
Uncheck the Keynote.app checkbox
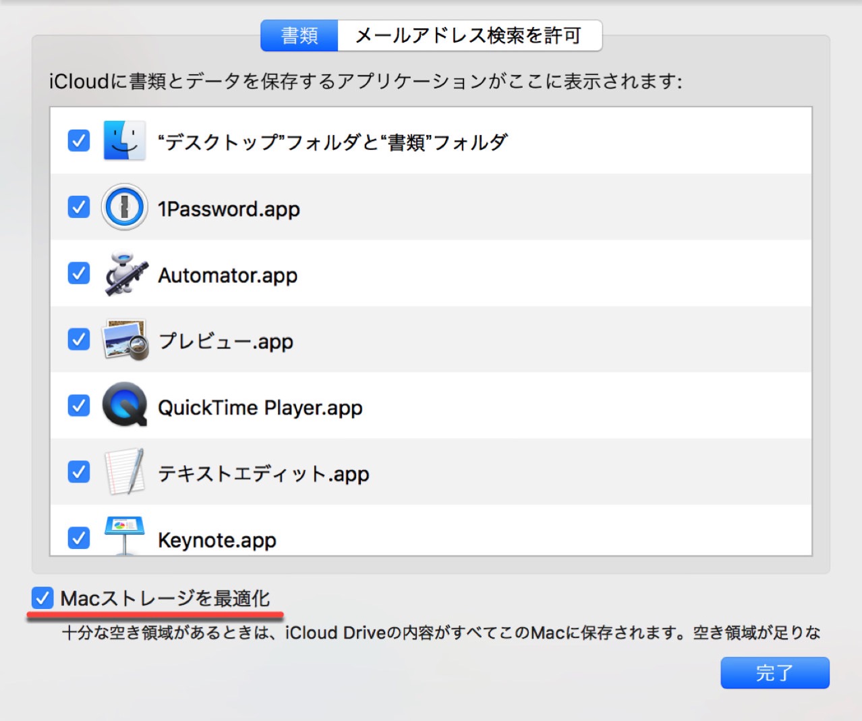pyautogui.click(x=79, y=538)
